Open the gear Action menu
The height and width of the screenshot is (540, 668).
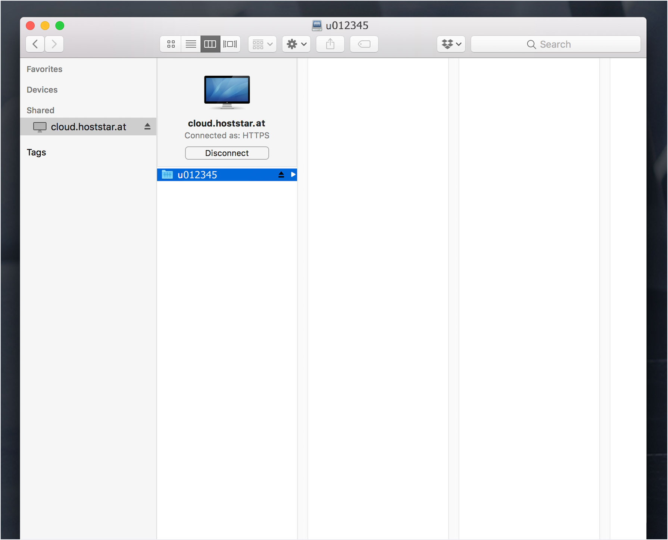click(x=296, y=44)
